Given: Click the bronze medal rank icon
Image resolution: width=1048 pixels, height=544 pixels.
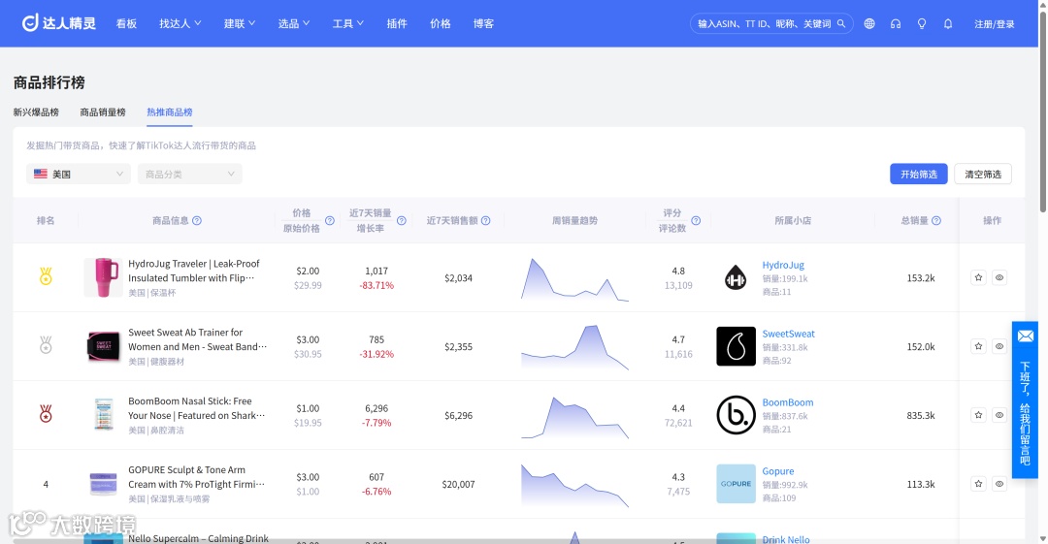Looking at the screenshot, I should pos(46,414).
